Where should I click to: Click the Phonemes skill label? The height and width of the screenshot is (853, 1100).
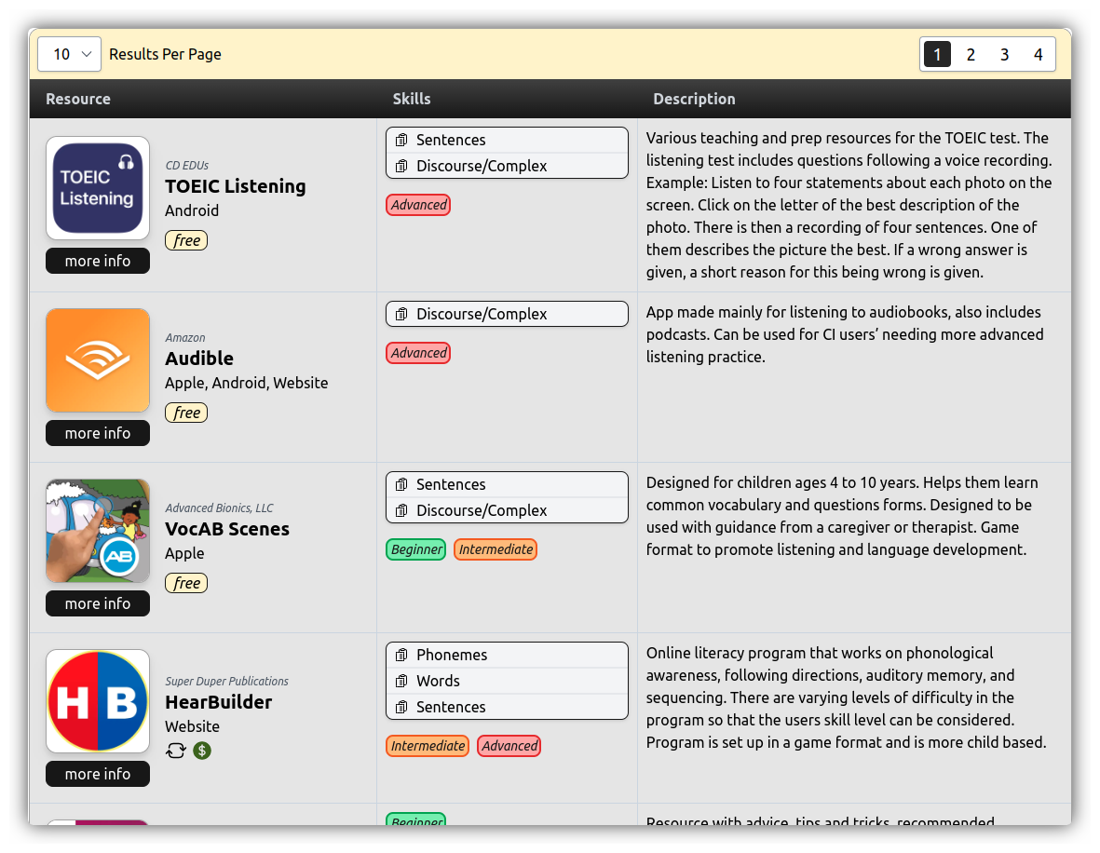pos(452,655)
